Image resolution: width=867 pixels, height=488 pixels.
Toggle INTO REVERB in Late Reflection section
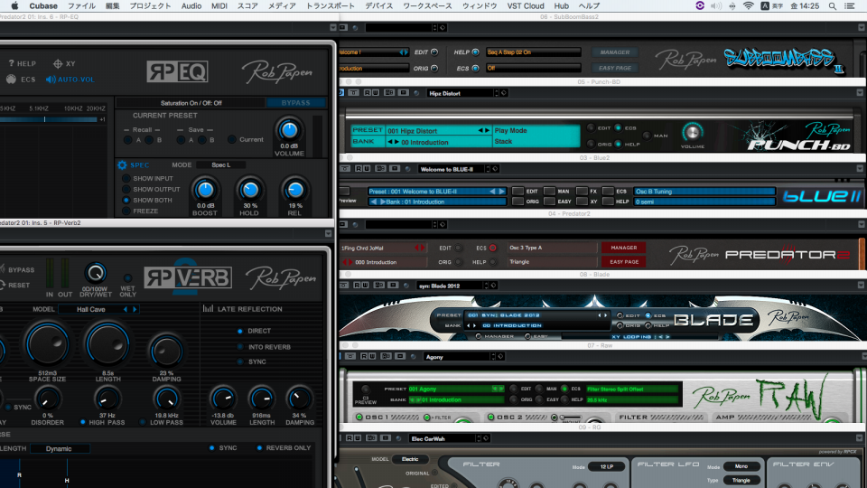point(240,347)
